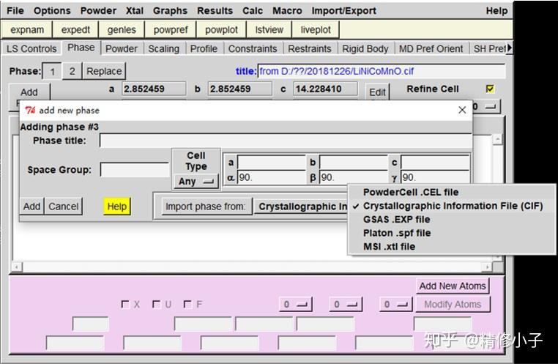Switch to the Rigid Body tab
Viewport: 558px width, 364px height.
pos(365,49)
